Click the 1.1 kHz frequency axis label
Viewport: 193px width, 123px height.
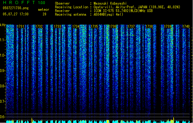pyautogui.click(x=2, y=40)
